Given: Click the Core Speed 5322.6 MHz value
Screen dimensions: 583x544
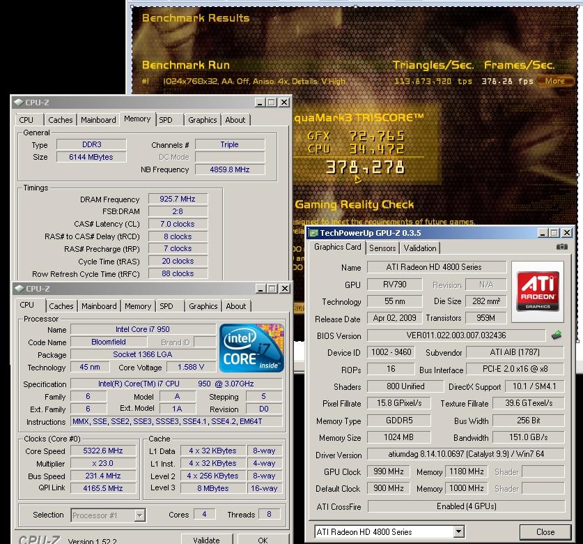Looking at the screenshot, I should pos(103,451).
